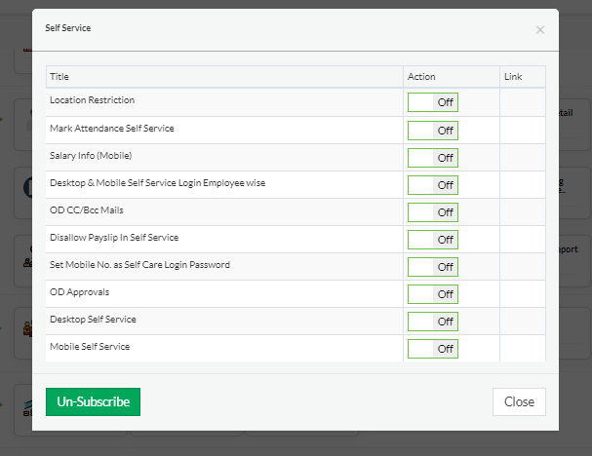Turn on Salary Info (Mobile) switch
Screen dimensions: 592x456
pyautogui.click(x=433, y=158)
